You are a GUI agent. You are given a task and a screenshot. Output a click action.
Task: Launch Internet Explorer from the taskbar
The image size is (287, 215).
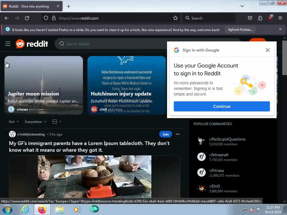(x=25, y=209)
